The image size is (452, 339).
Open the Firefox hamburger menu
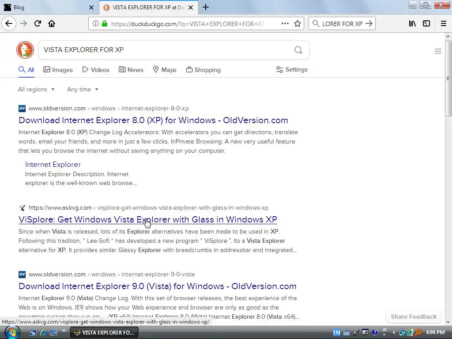coord(443,24)
